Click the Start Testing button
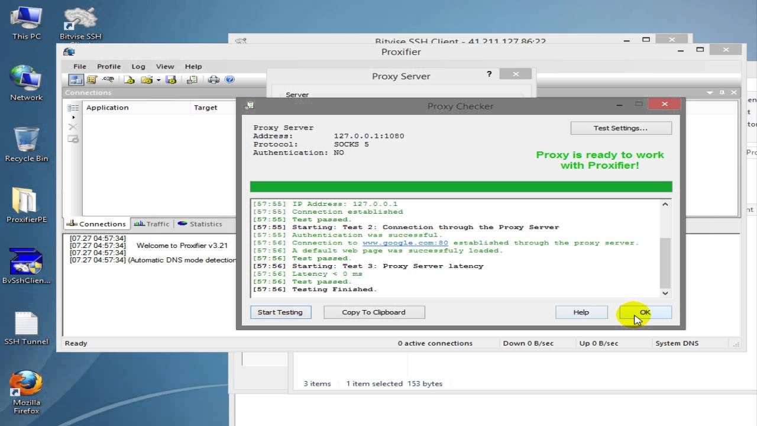 tap(280, 312)
